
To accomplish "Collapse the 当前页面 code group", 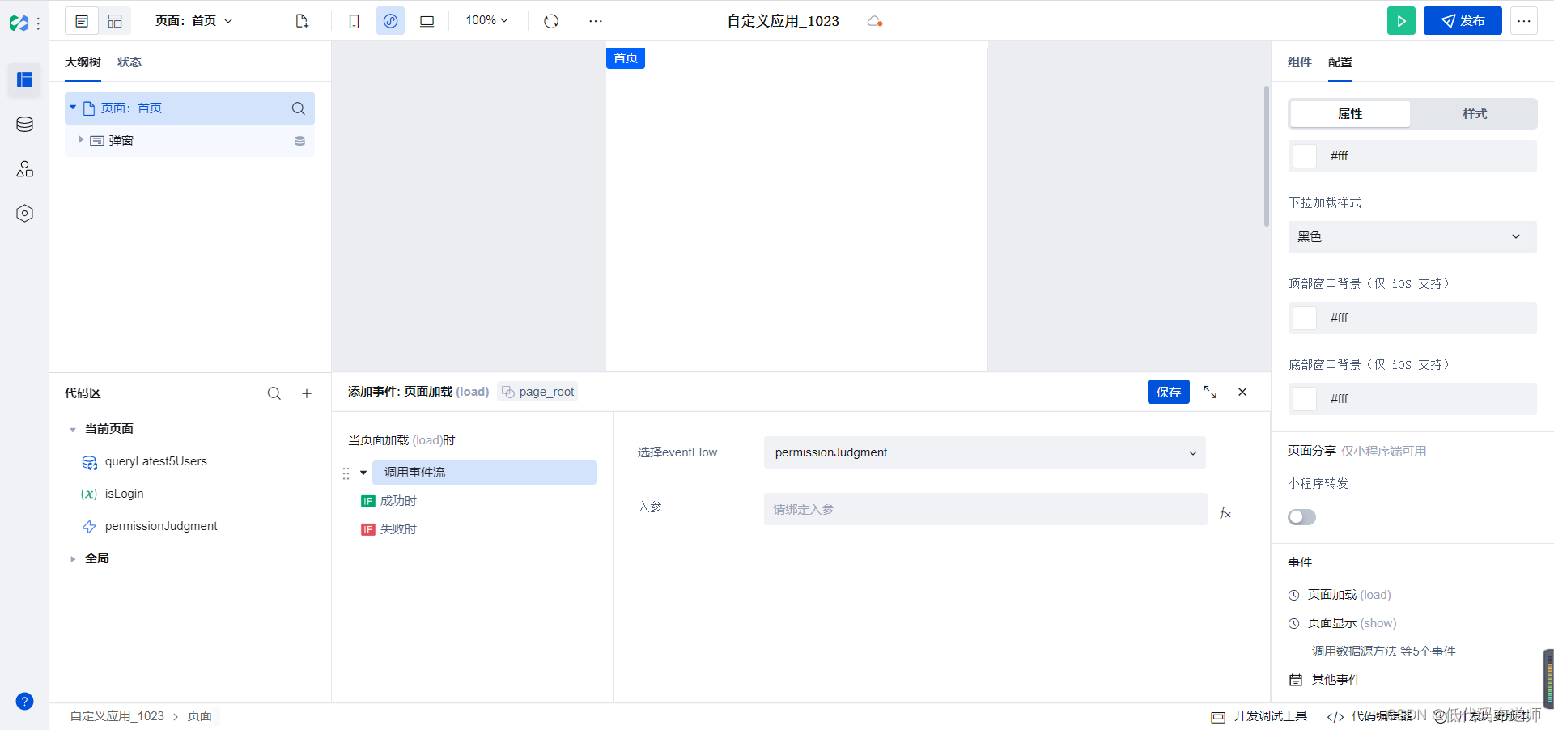I will [73, 430].
